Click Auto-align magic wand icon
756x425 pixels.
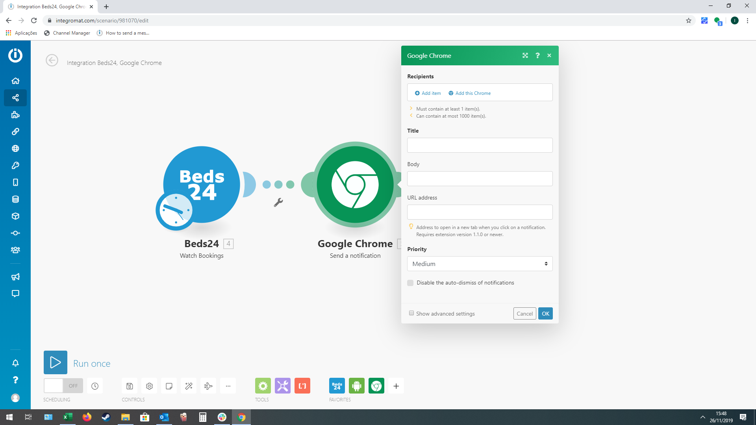[x=189, y=386]
